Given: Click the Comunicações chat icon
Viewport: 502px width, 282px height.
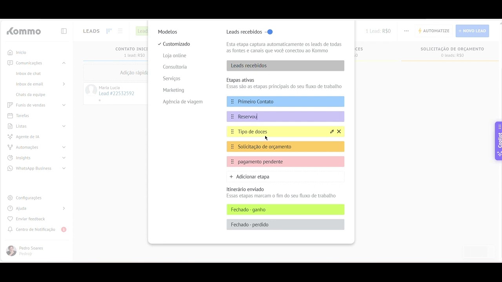Looking at the screenshot, I should coord(10,63).
